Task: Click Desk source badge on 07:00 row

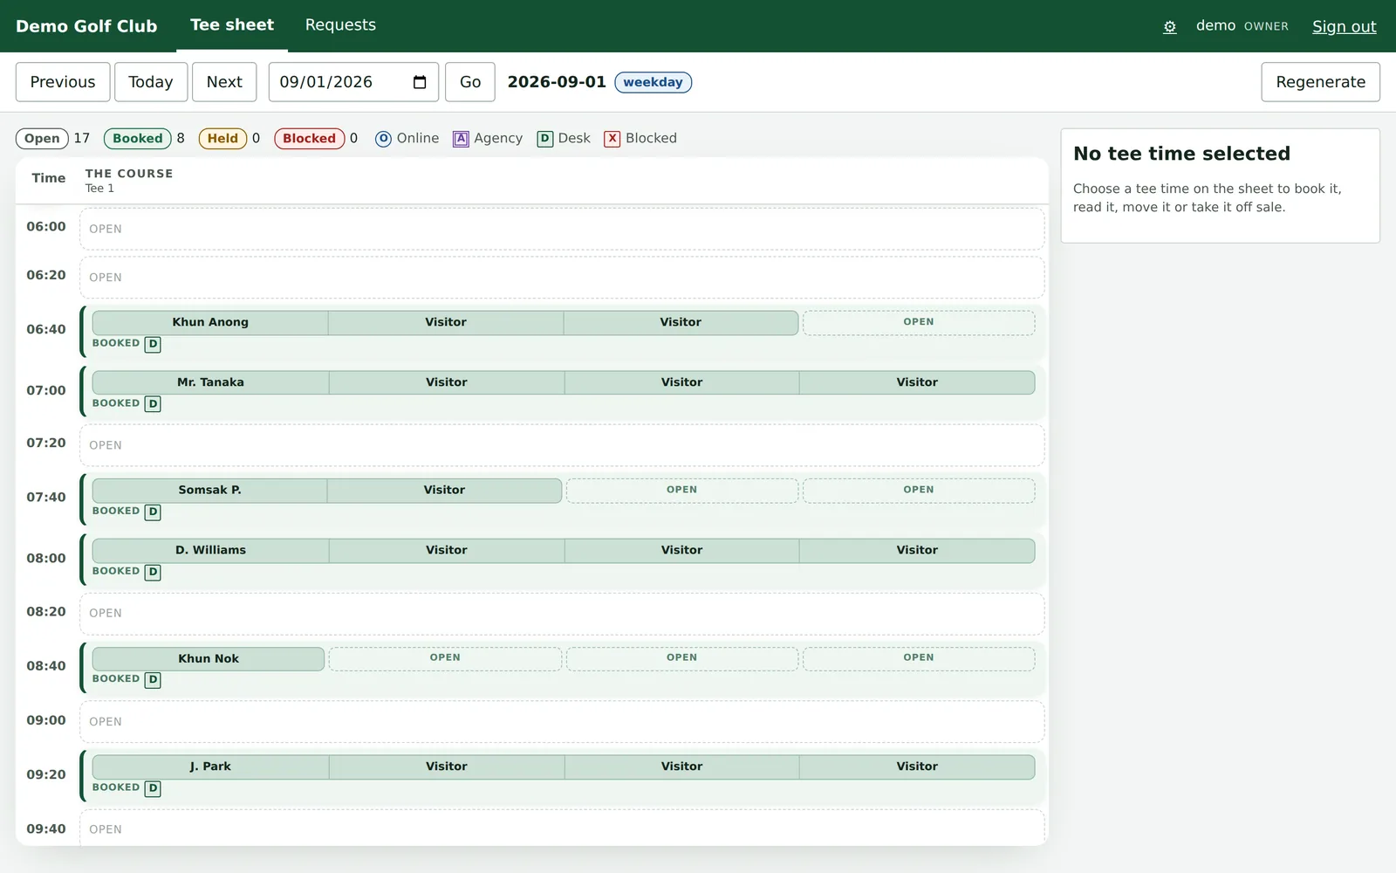Action: 153,404
